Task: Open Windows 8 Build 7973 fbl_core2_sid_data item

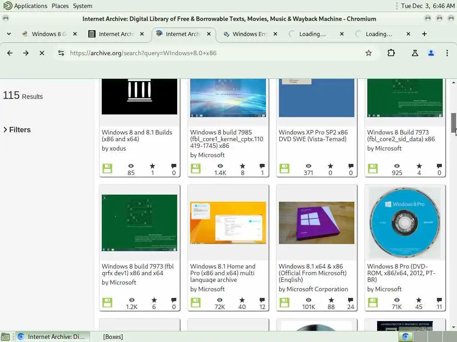Action: click(401, 135)
